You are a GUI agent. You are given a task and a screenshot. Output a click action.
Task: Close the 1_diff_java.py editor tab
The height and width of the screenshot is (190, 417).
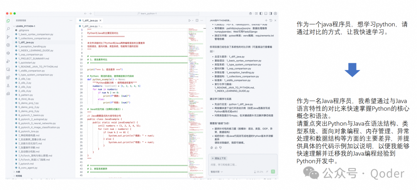pyautogui.click(x=101, y=20)
